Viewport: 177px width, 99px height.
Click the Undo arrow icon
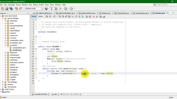click(17, 9)
